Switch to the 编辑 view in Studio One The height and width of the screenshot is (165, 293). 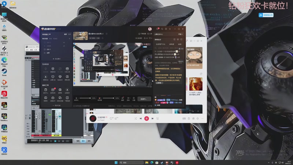[78, 141]
